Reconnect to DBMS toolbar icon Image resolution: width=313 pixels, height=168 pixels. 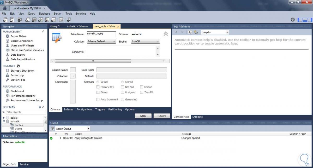tap(69, 20)
